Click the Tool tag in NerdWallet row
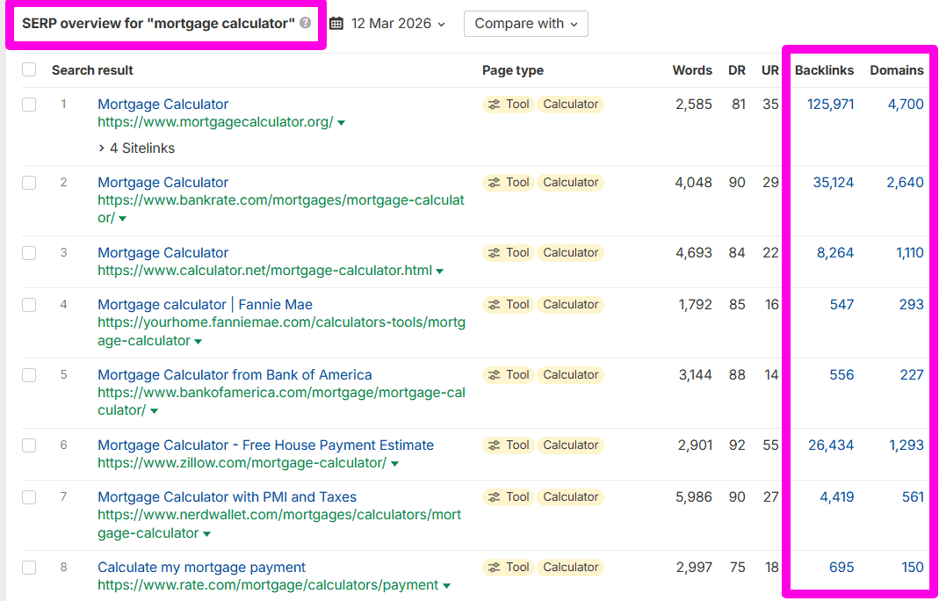The width and height of the screenshot is (939, 601). pyautogui.click(x=509, y=496)
